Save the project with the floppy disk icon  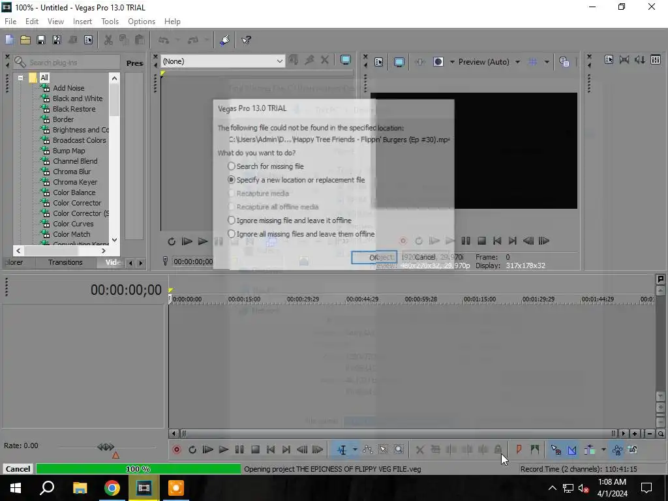(41, 40)
